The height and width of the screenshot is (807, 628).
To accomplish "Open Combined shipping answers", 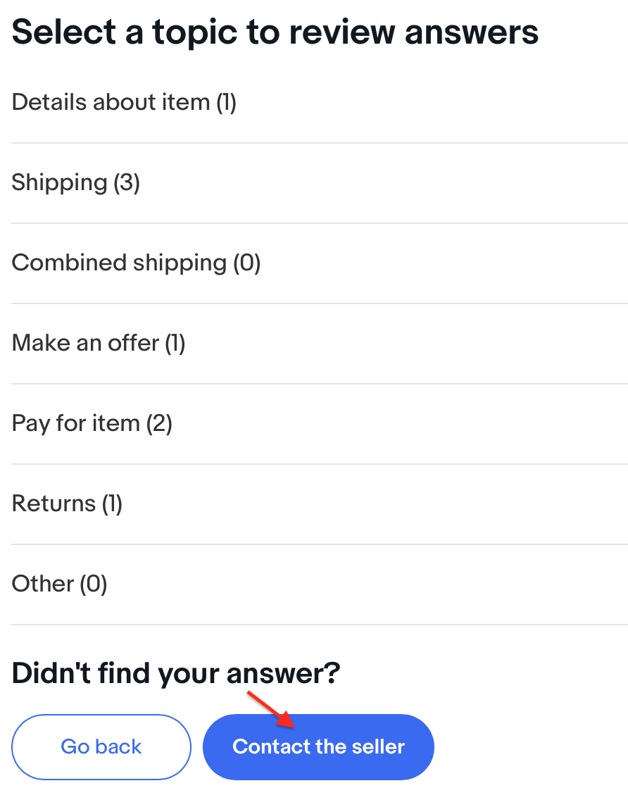I will (136, 263).
